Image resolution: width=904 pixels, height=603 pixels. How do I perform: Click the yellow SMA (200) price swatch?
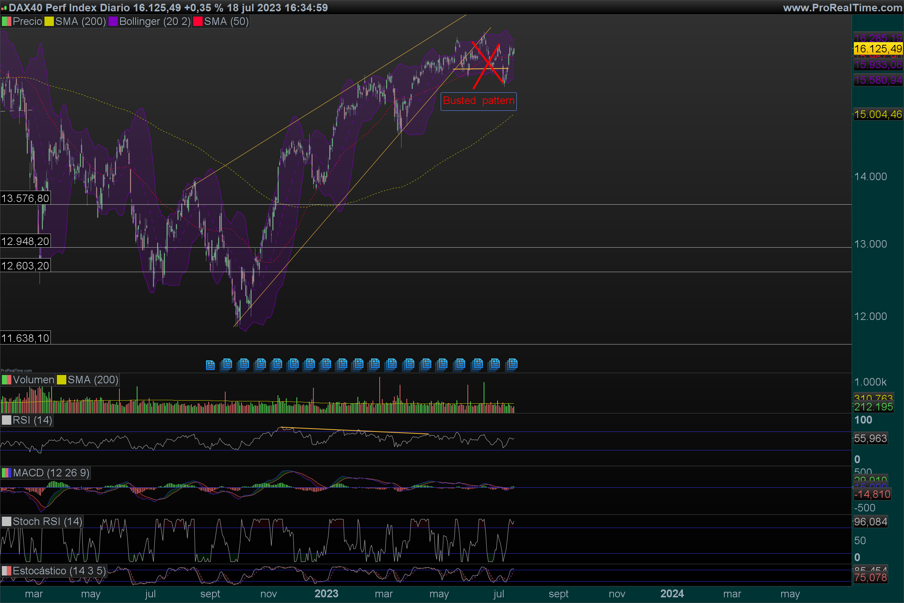click(x=49, y=21)
